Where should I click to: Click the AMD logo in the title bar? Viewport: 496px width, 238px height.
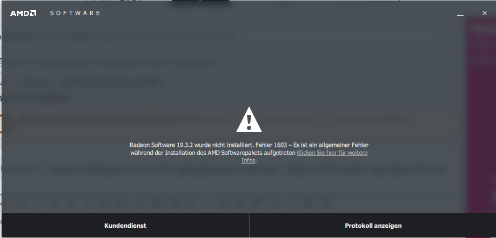click(23, 13)
